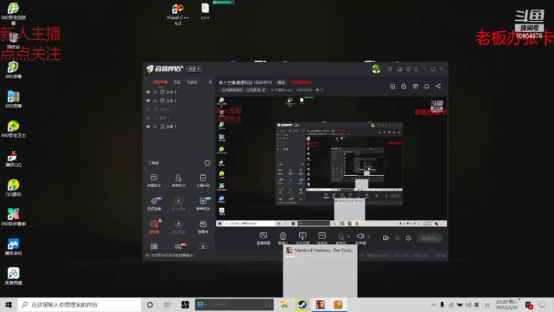This screenshot has width=554, height=312.
Task: Open the funnel-shaped icon menu in the title bar
Action: click(408, 69)
